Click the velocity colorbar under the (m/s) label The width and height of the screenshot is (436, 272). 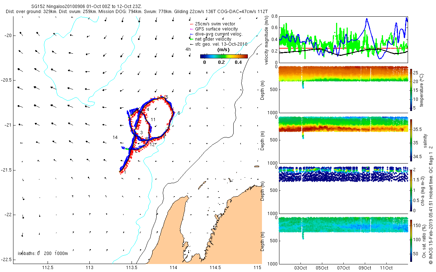point(224,56)
